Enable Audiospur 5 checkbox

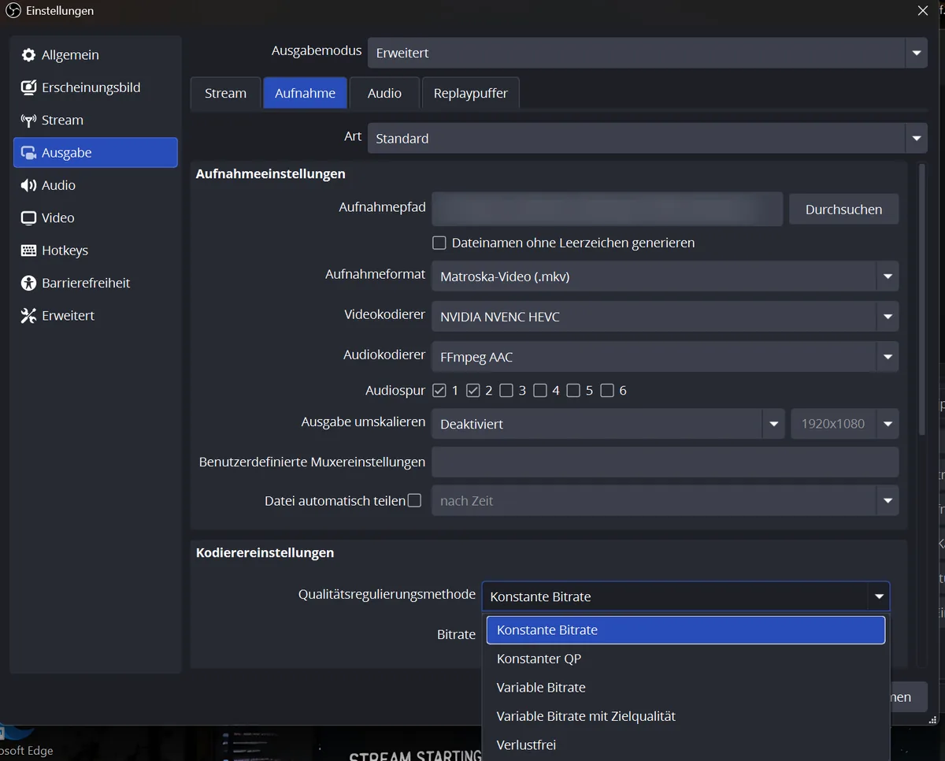[x=573, y=390]
